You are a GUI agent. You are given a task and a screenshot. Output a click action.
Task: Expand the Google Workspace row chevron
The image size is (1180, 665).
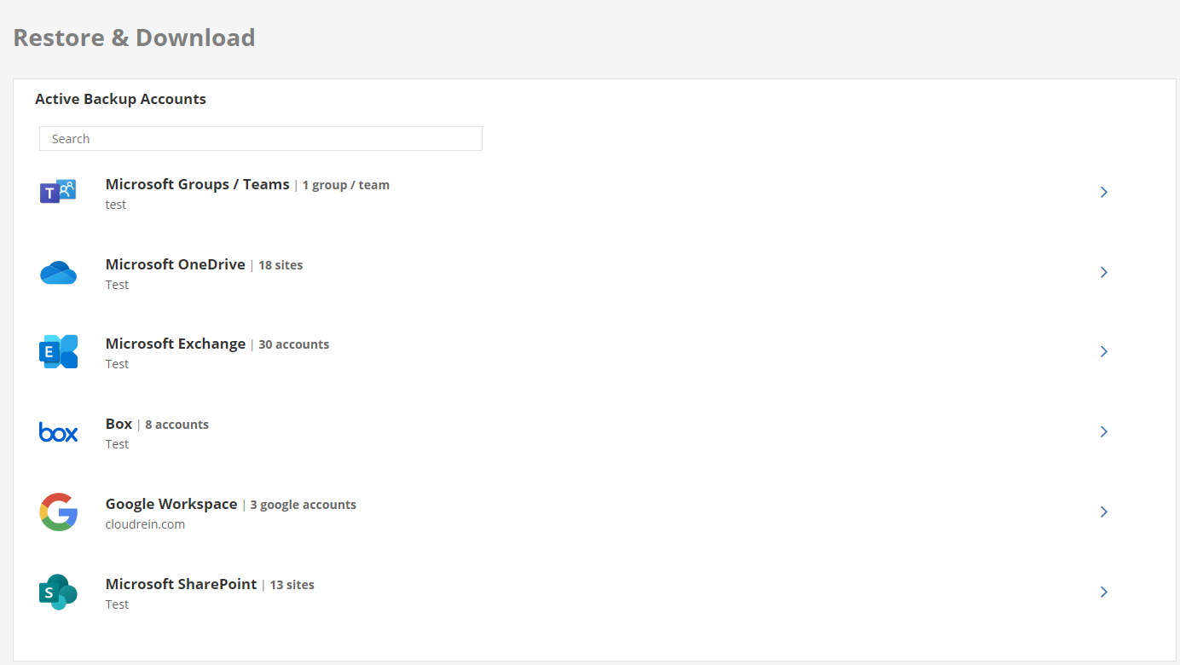tap(1103, 512)
